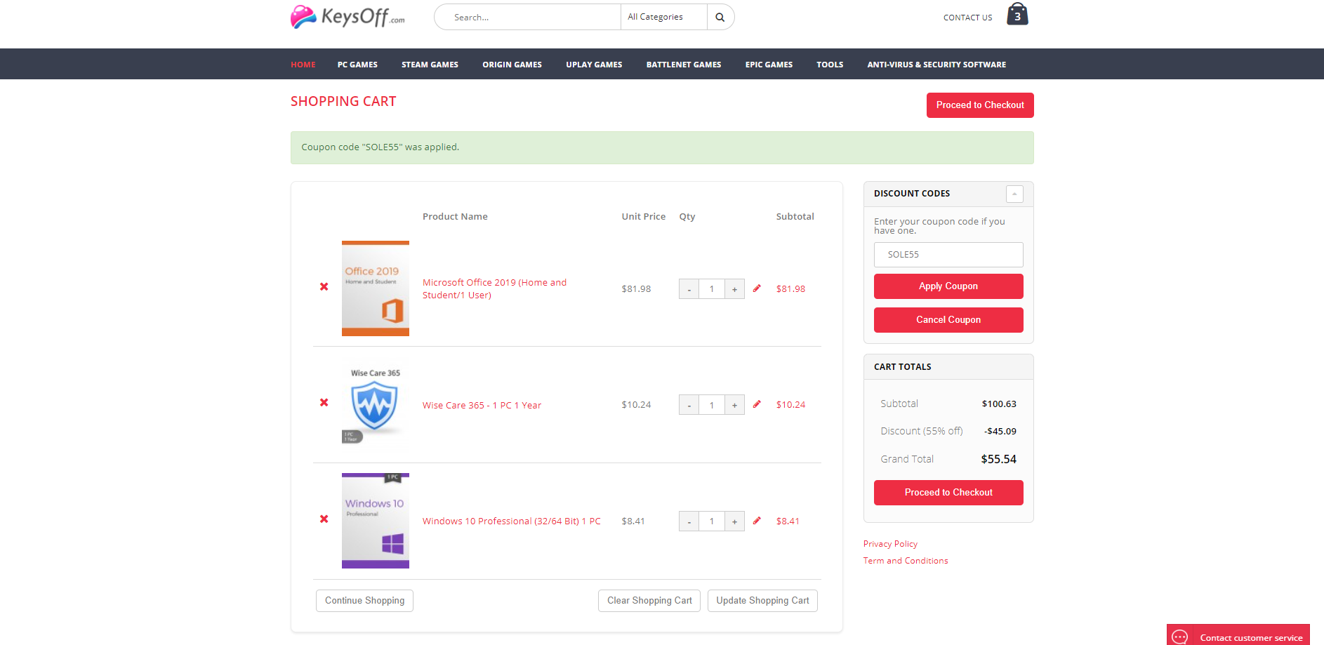The width and height of the screenshot is (1324, 645).
Task: Open the Privacy Policy link
Action: point(890,544)
